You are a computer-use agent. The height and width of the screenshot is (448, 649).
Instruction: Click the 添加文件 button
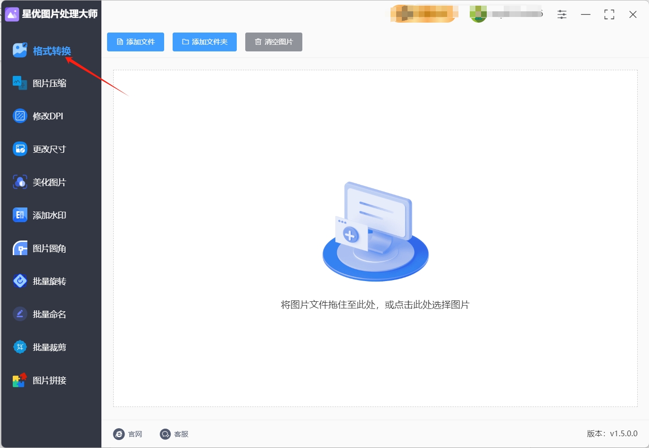[x=135, y=42]
